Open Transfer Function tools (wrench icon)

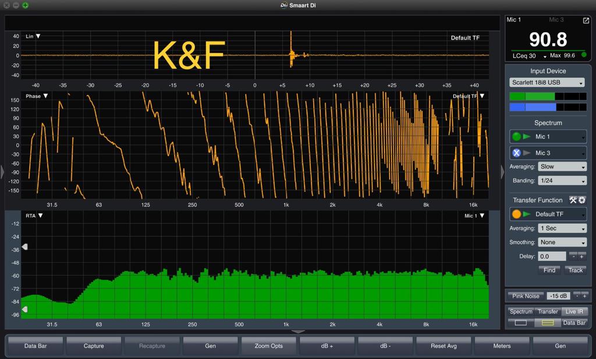573,200
